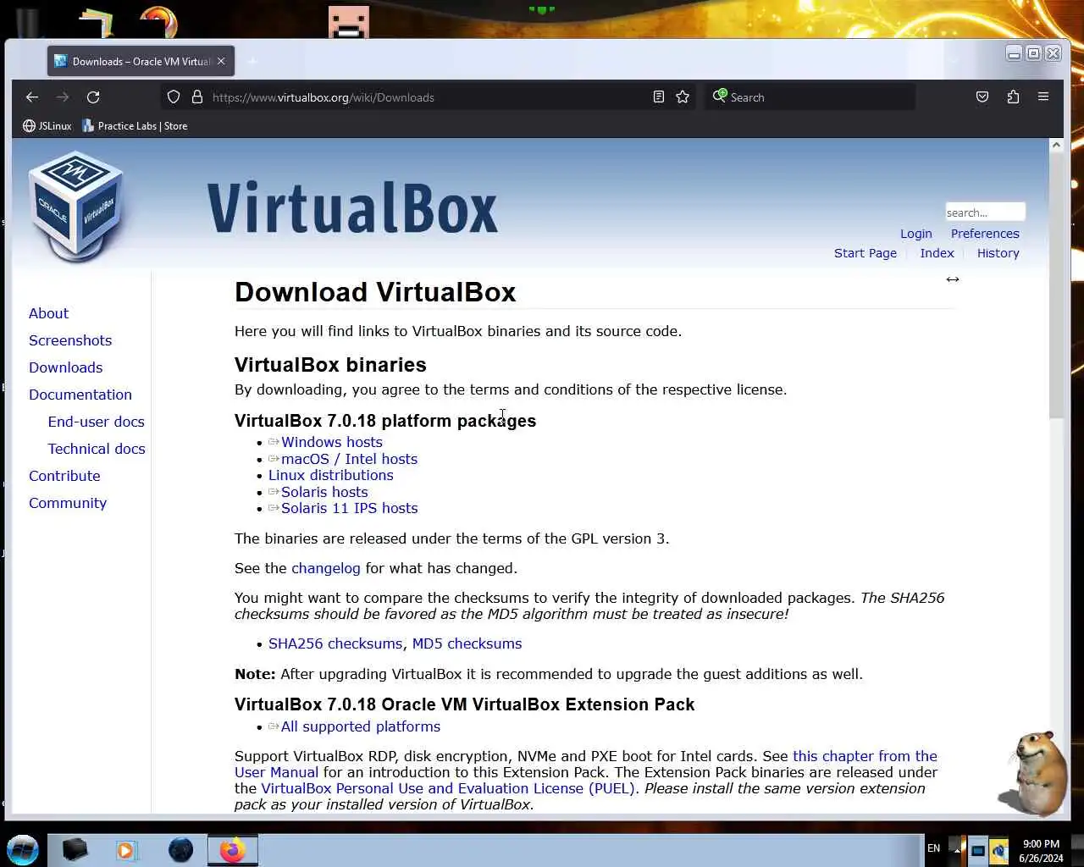Open Community in the sidebar

68,503
